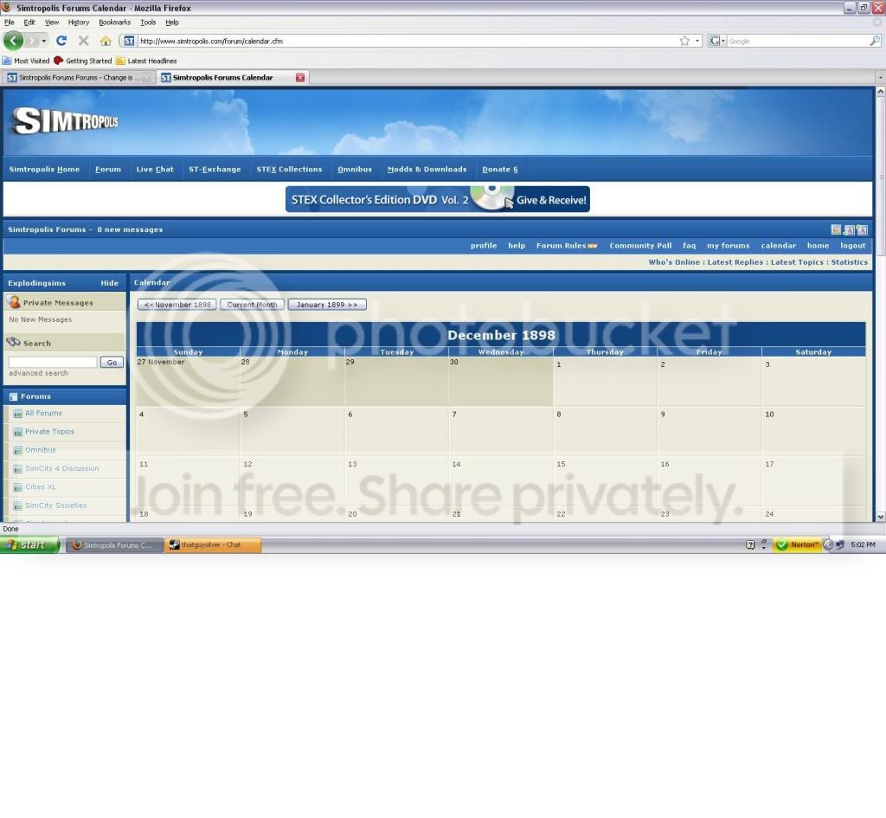Open the Getting Started bookmark

click(x=82, y=61)
